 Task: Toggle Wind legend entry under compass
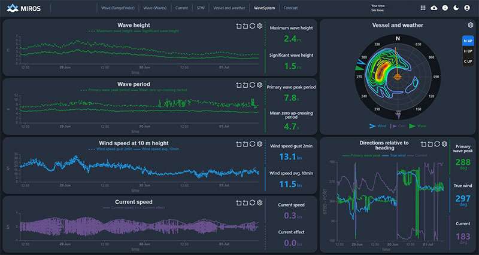click(378, 126)
